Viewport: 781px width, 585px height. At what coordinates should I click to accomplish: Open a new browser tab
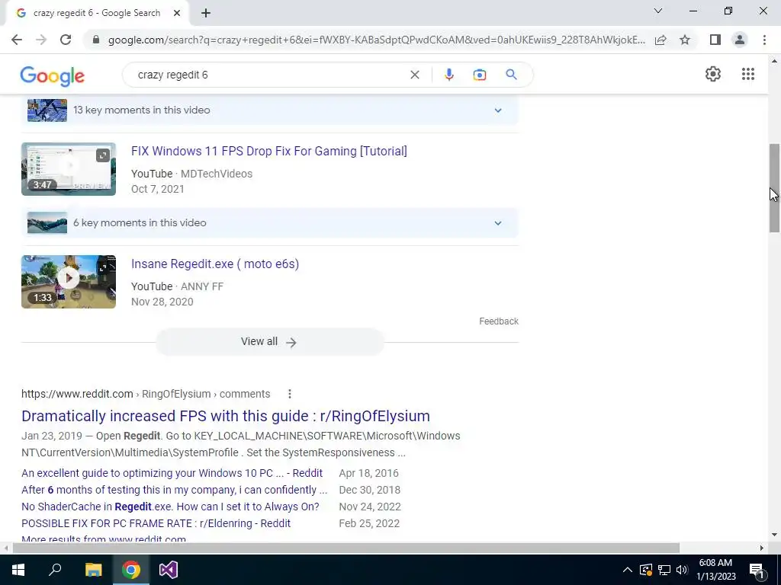(x=206, y=13)
